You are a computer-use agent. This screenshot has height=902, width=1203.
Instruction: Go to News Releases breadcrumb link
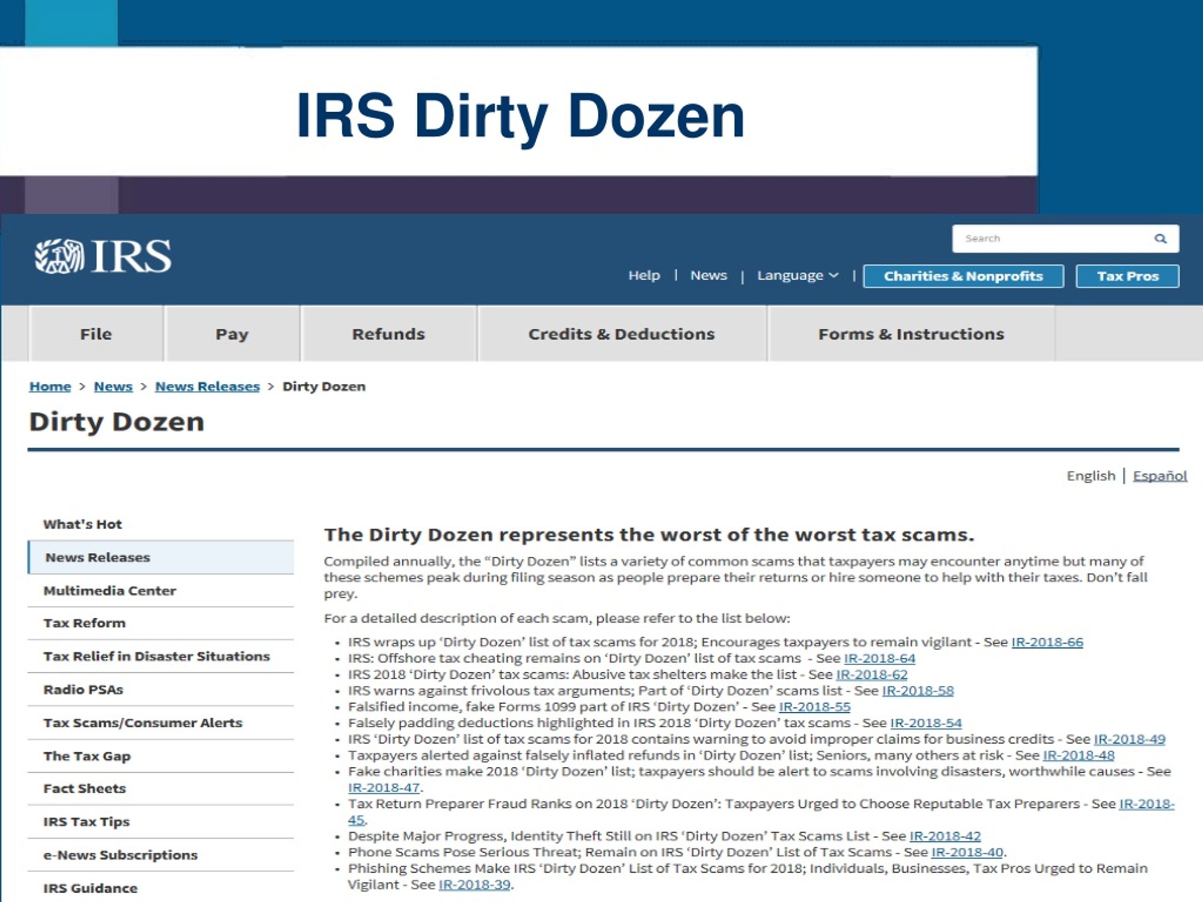[x=207, y=387]
